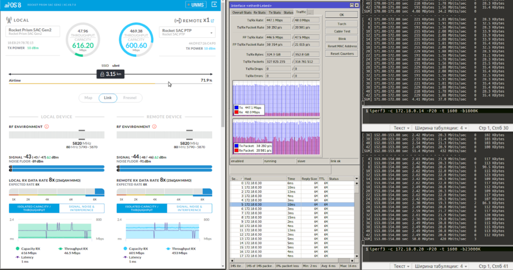Click the local signal chain bar
The height and width of the screenshot is (270, 513).
coord(56,169)
